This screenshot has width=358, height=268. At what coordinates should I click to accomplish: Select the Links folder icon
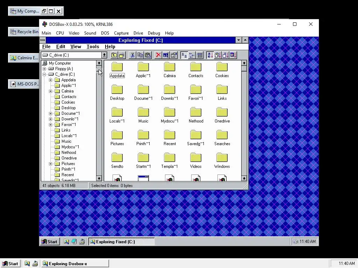pyautogui.click(x=222, y=92)
